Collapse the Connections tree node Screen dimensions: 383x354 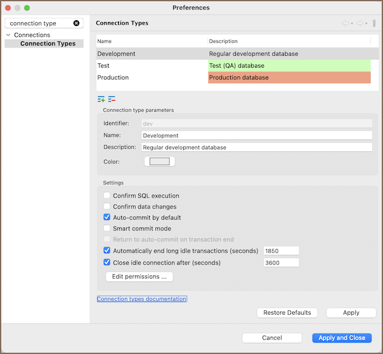(x=8, y=35)
